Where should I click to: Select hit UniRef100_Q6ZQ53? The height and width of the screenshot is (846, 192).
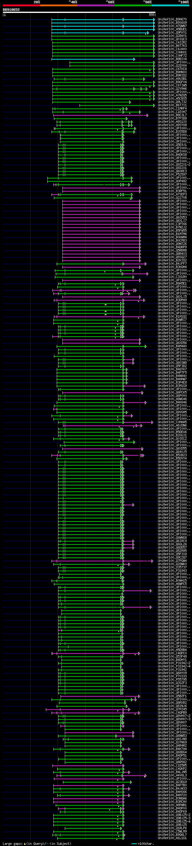point(172,217)
